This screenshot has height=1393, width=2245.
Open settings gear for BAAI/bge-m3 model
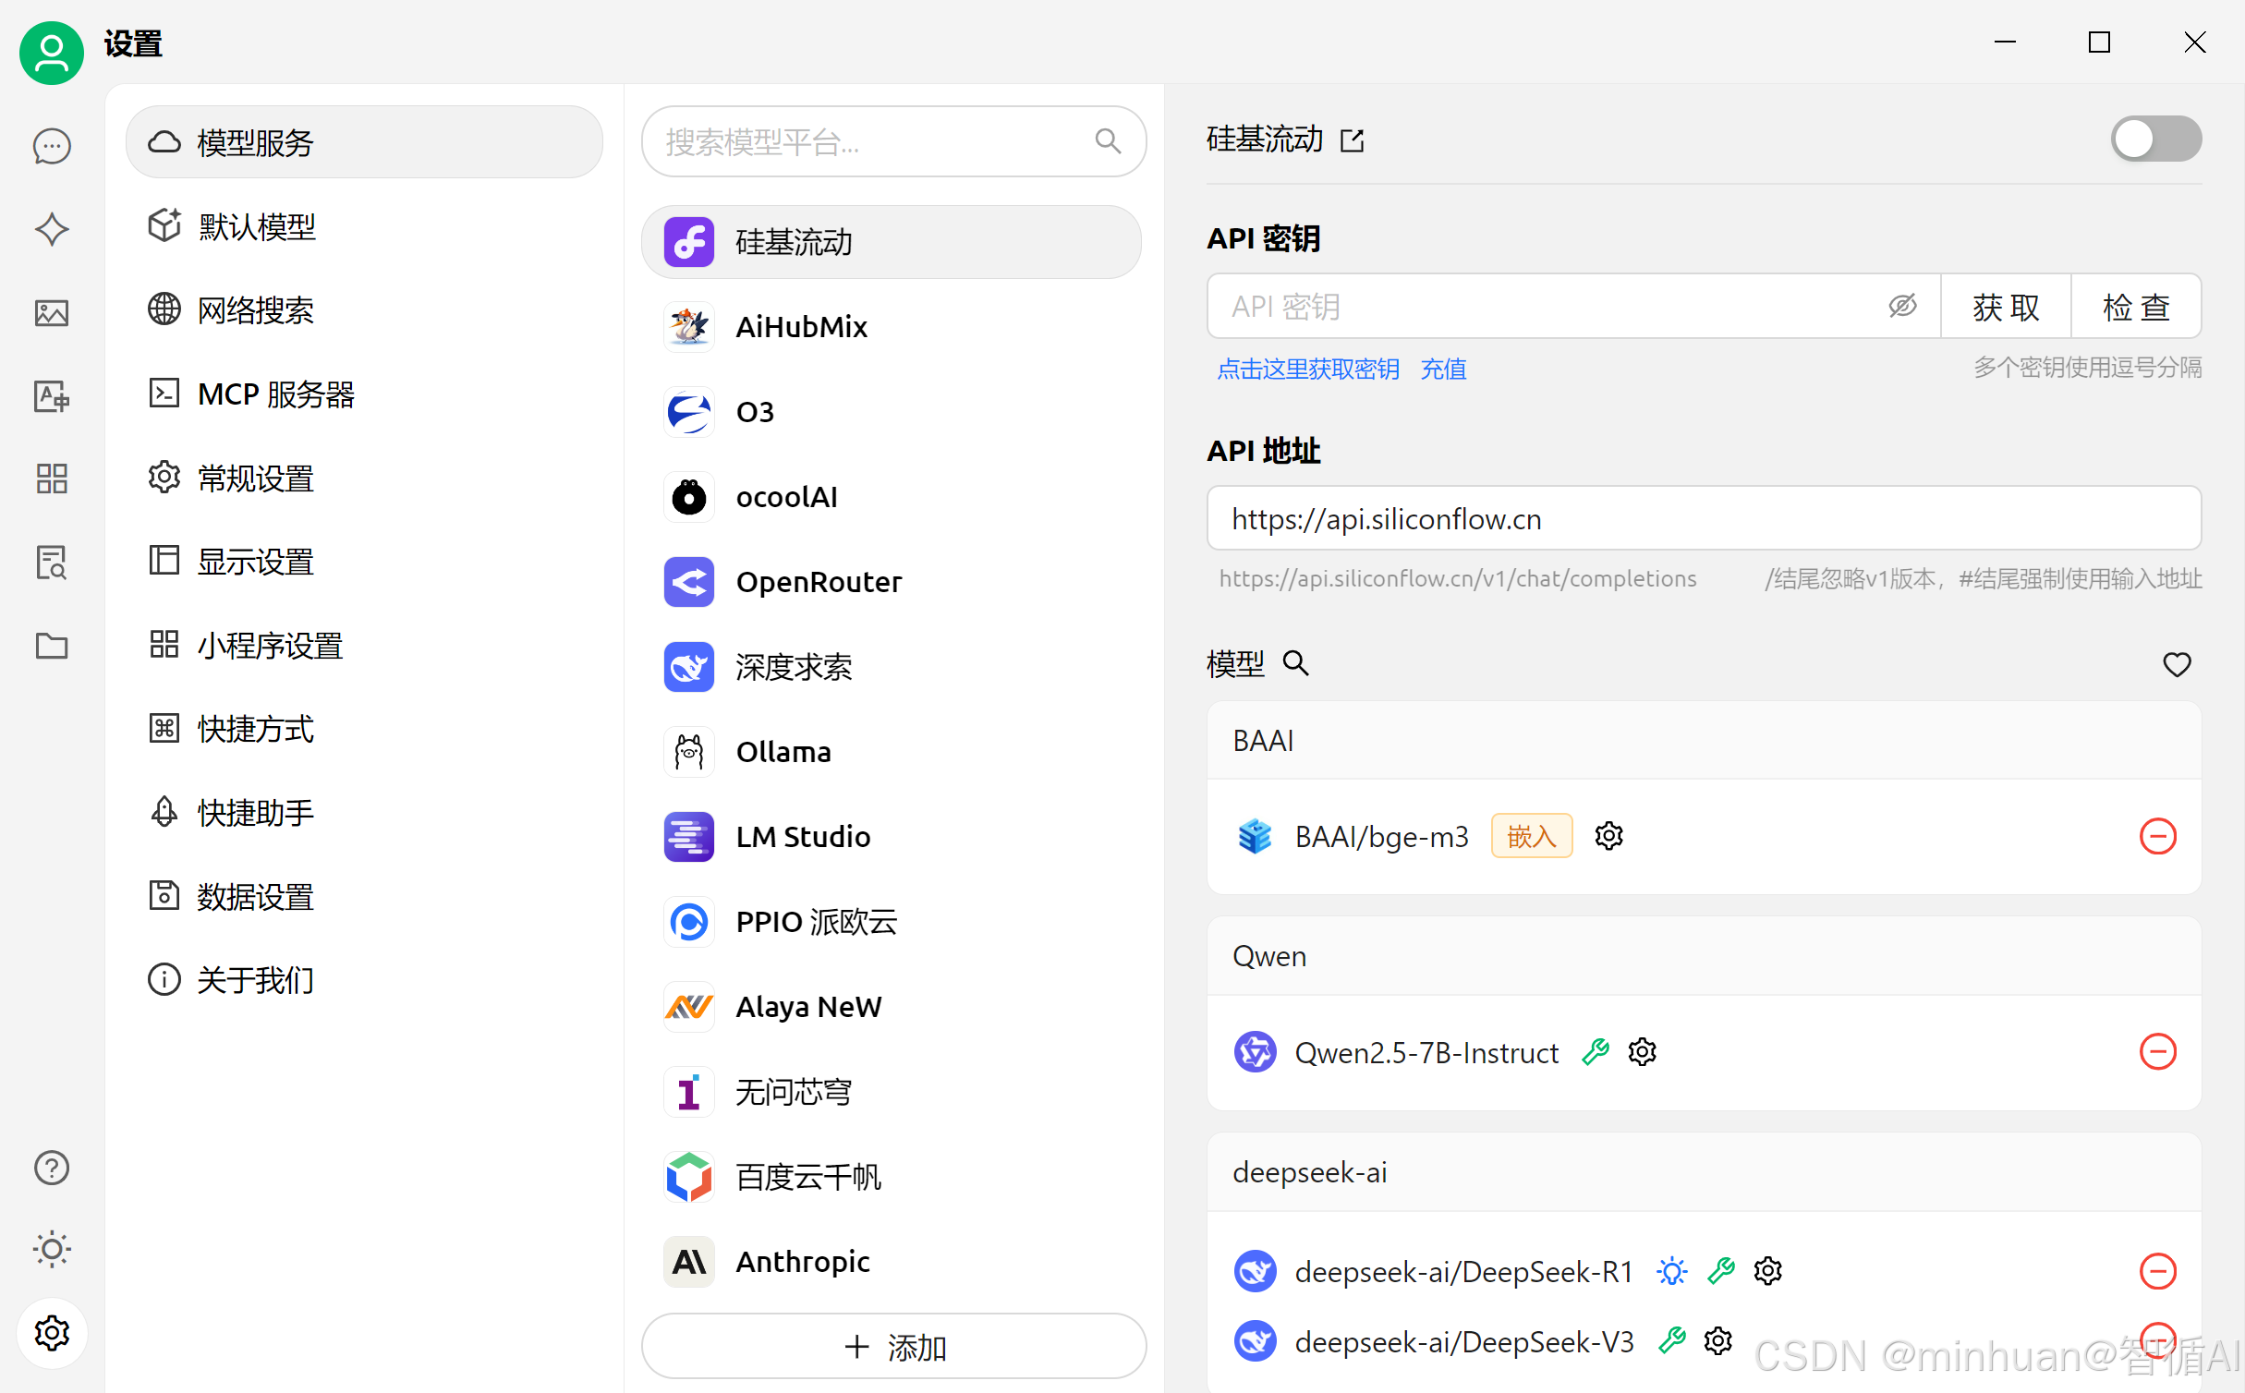pyautogui.click(x=1608, y=836)
